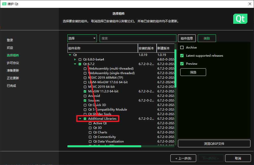Check the MSVC 2019 64-bit component

tap(85, 87)
